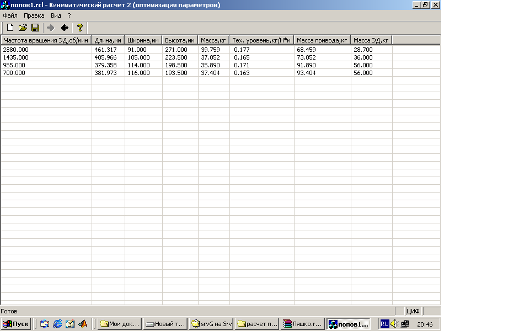Viewport: 519px width, 331px height.
Task: Select the row with 2880.000 frequency
Action: (x=221, y=50)
